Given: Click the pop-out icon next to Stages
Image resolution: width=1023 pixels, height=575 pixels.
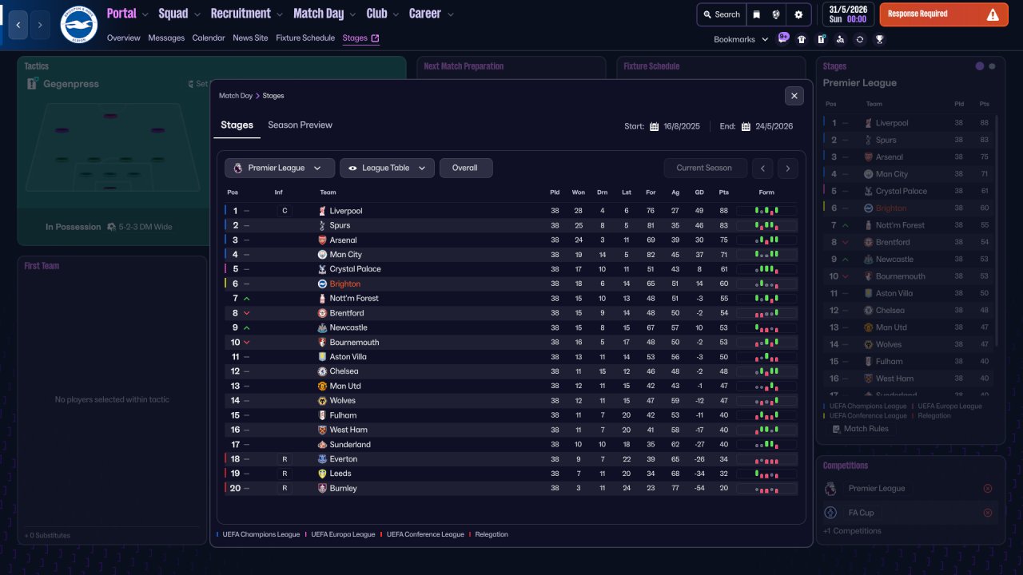Looking at the screenshot, I should pyautogui.click(x=376, y=38).
